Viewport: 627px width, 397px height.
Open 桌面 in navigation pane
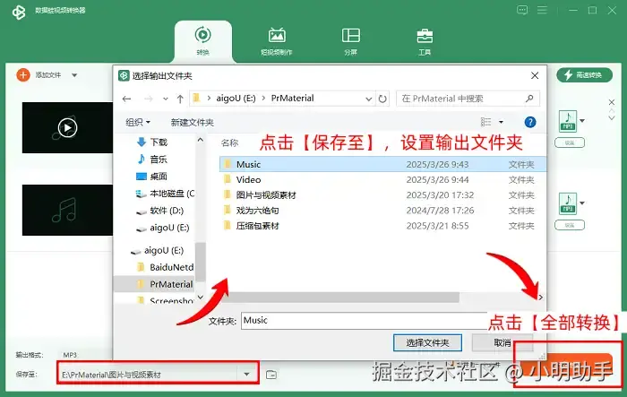(159, 177)
